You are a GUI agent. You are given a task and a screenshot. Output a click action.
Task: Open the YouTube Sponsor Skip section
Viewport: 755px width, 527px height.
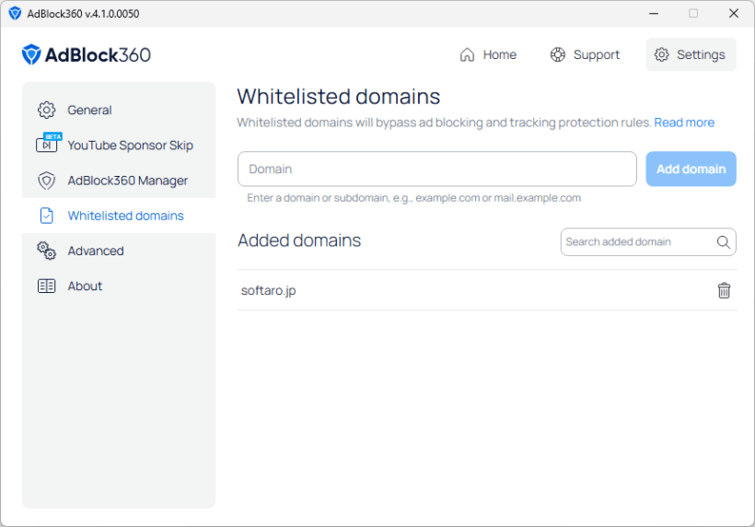[x=130, y=145]
